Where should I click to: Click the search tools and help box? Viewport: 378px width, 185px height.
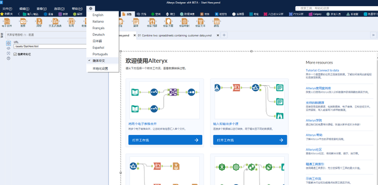[336, 8]
